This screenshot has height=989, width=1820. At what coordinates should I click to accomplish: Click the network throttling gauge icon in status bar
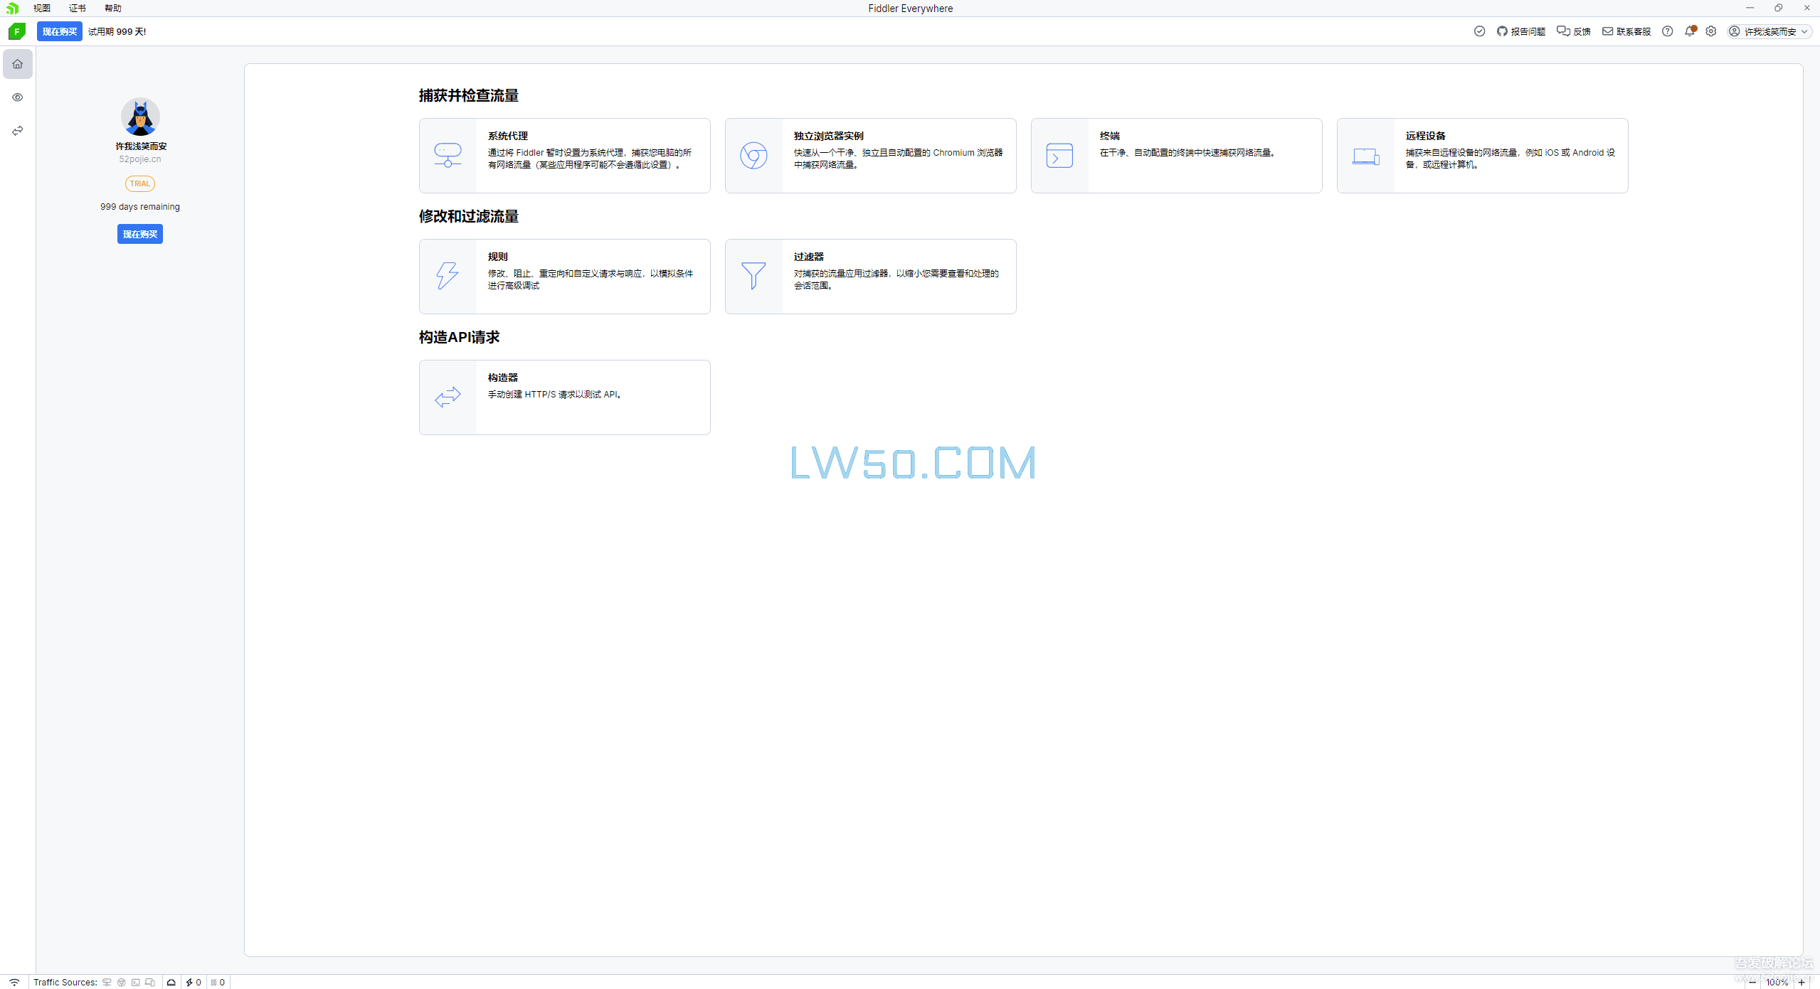point(171,982)
